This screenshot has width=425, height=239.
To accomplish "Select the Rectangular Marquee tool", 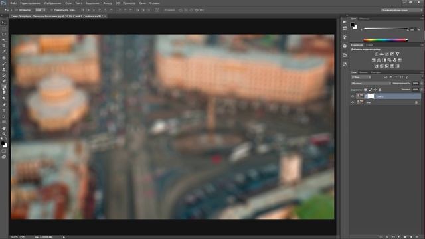I will pos(4,29).
